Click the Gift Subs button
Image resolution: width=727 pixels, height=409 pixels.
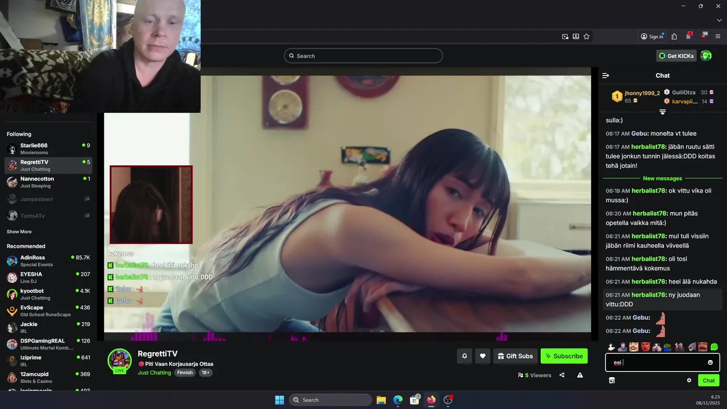tap(515, 356)
